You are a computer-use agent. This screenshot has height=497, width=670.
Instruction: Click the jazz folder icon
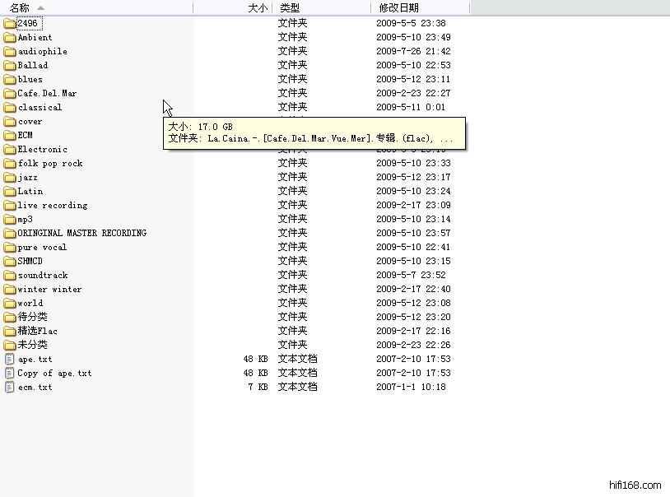[10, 177]
